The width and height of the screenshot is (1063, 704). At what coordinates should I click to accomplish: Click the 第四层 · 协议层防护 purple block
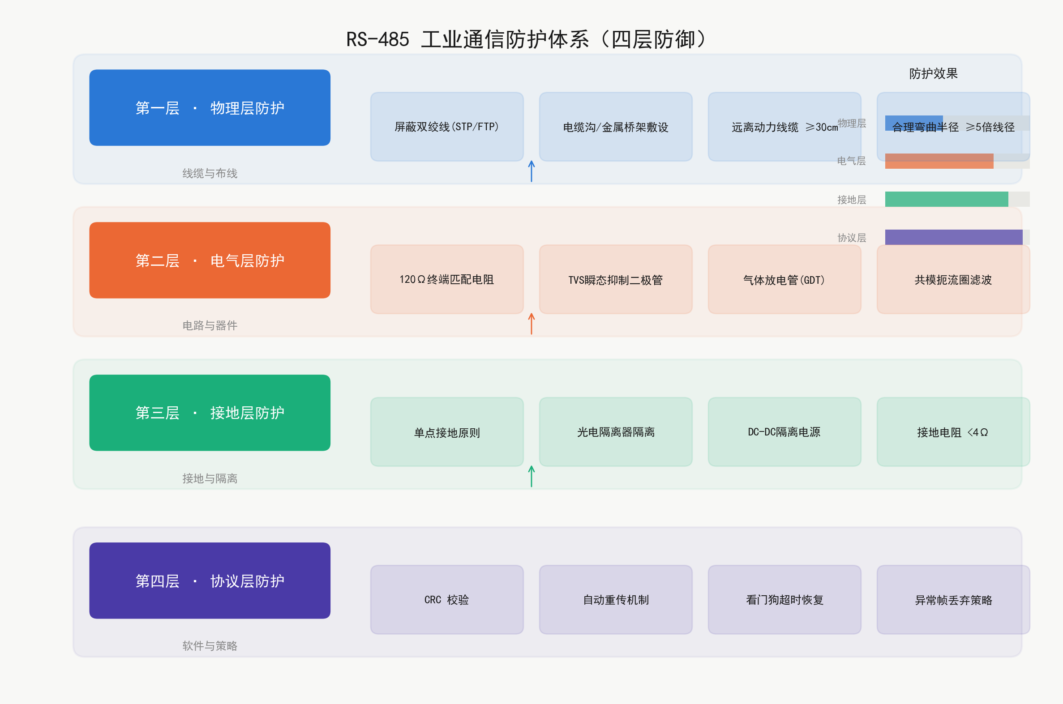[x=210, y=580]
